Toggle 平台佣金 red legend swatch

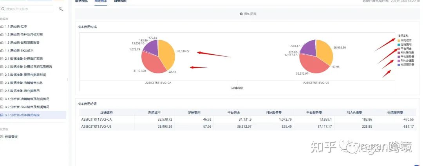coord(399,49)
